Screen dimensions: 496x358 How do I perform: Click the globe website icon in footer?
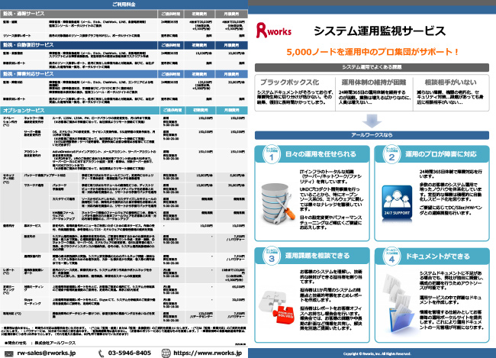(x=166, y=353)
